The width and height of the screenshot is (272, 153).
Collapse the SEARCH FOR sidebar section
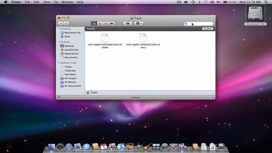(x=59, y=63)
